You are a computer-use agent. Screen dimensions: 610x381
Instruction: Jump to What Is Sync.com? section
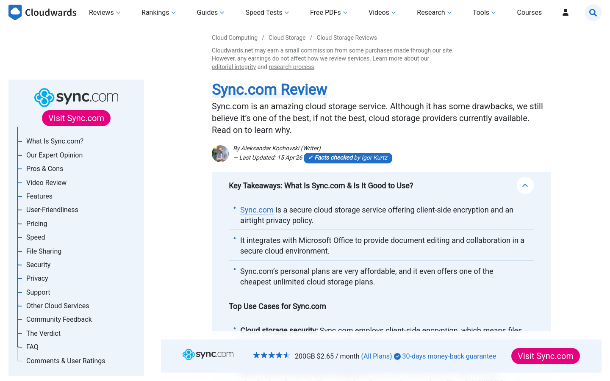55,141
